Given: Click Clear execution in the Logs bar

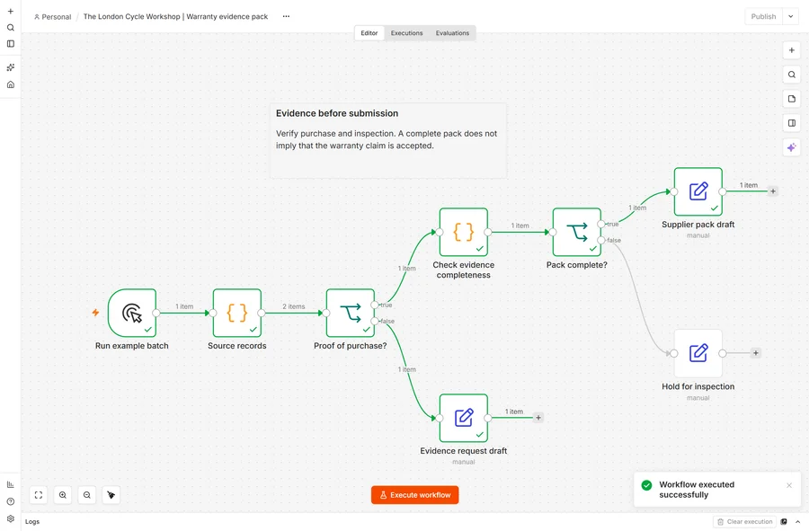Looking at the screenshot, I should click(x=745, y=522).
